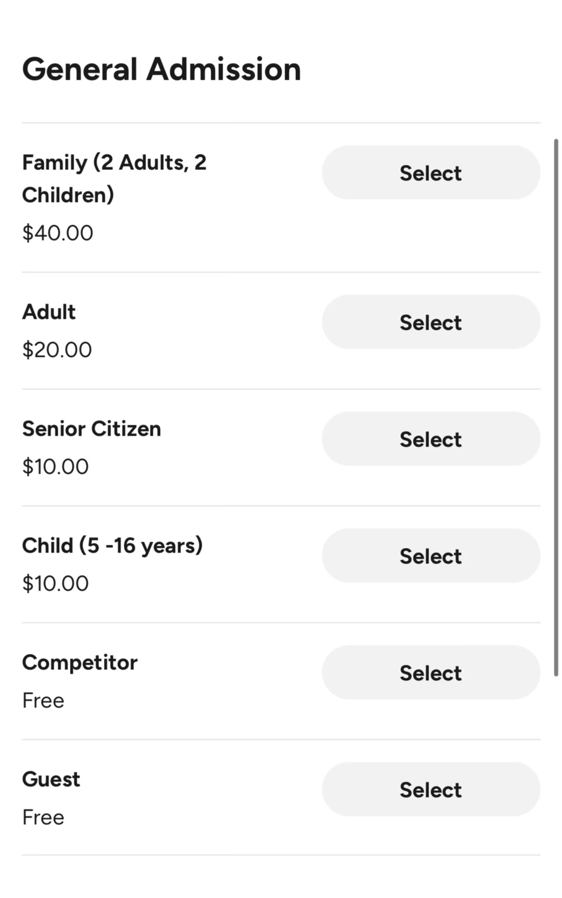The image size is (562, 898).
Task: Click the Adult ticket name
Action: [49, 312]
